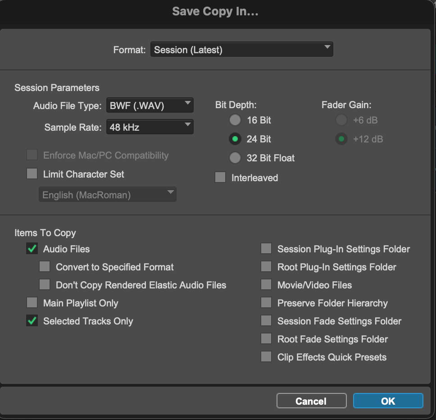Open the Format dropdown menu
Viewport: 436px width, 420px height.
pyautogui.click(x=241, y=50)
